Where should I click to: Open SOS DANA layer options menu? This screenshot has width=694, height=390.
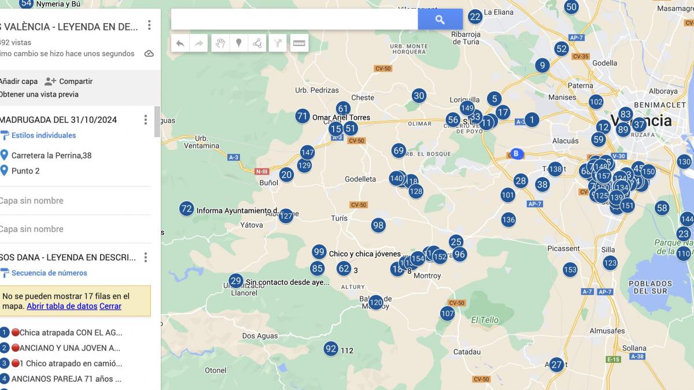point(146,257)
